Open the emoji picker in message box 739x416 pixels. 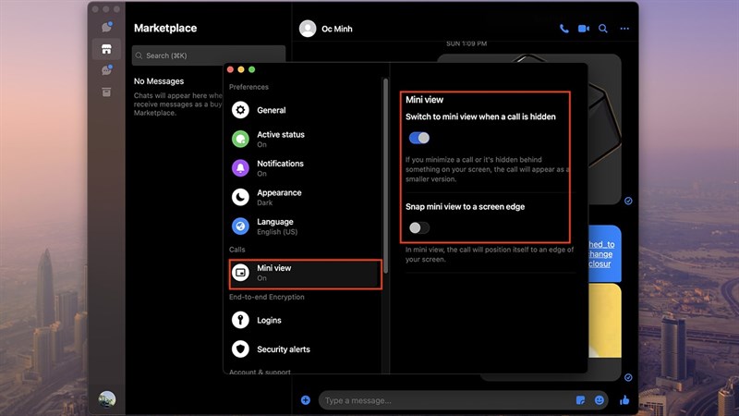(599, 400)
